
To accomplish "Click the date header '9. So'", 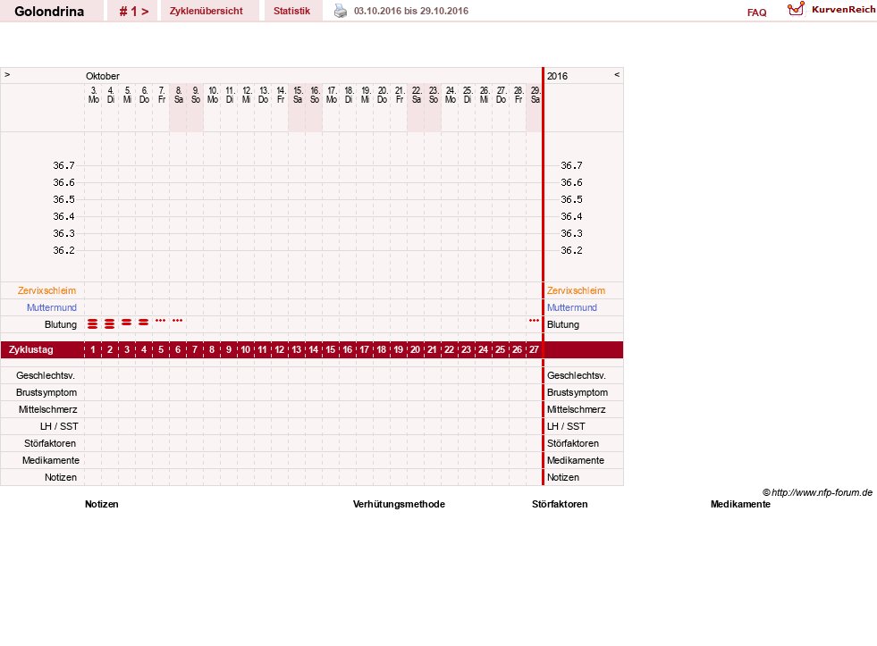I will click(195, 95).
